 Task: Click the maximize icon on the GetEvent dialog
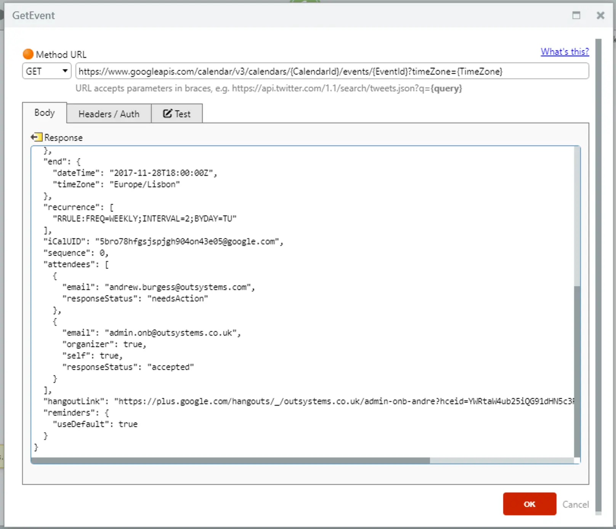pos(576,16)
